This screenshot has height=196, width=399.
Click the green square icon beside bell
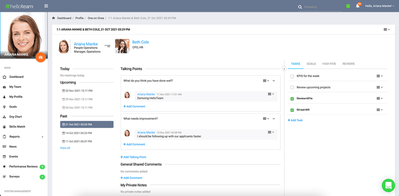348,6
